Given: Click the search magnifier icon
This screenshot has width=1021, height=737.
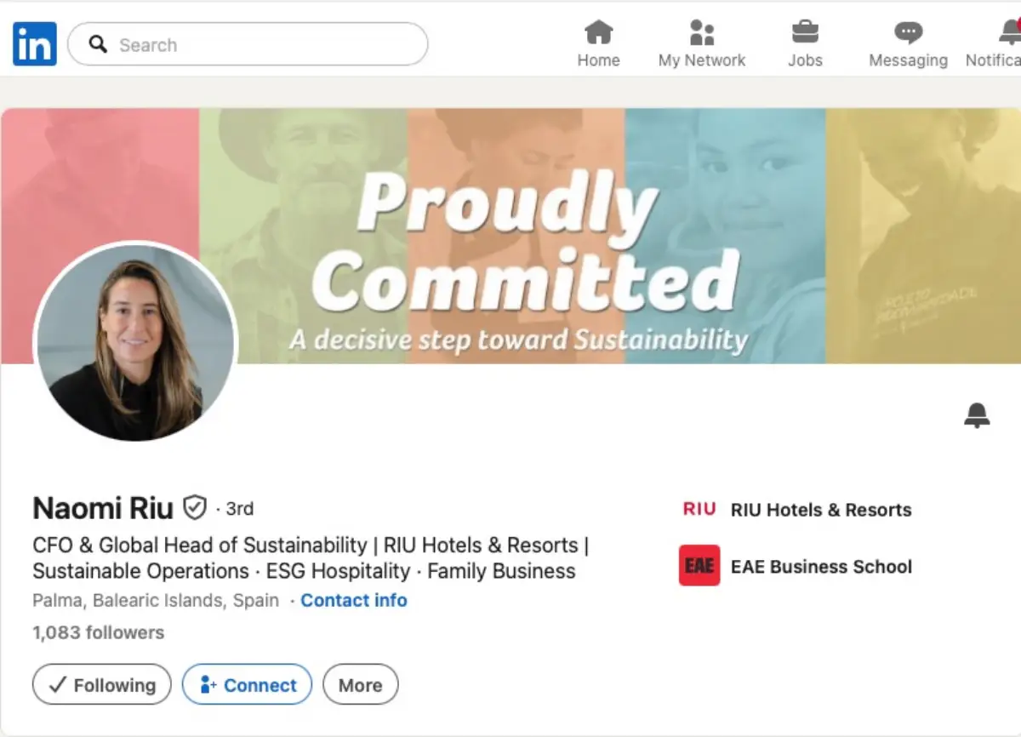Looking at the screenshot, I should pyautogui.click(x=98, y=44).
